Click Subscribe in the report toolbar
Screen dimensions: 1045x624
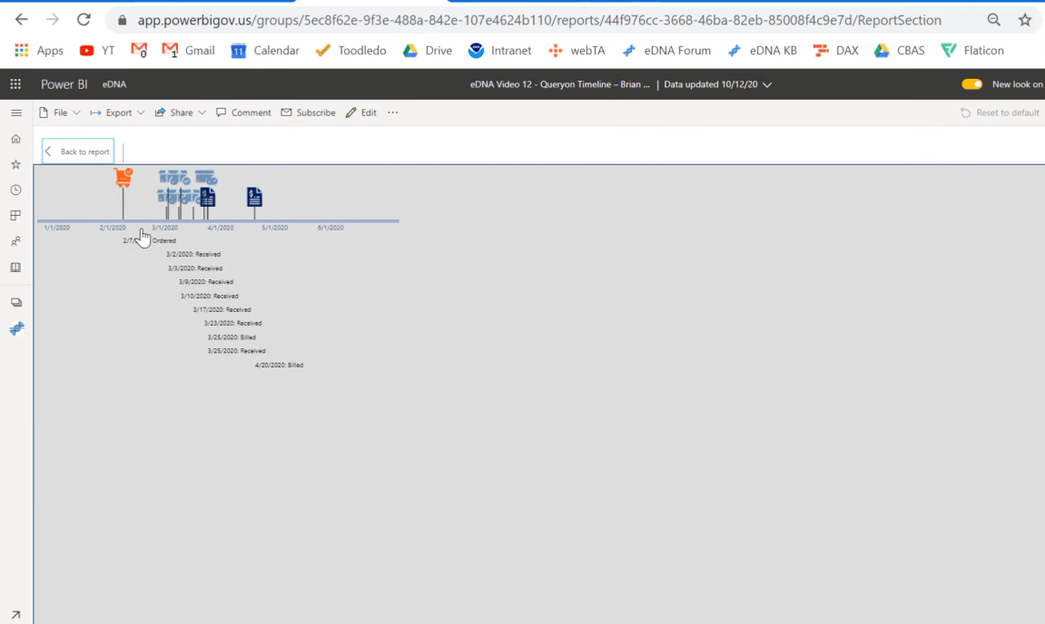[x=308, y=112]
